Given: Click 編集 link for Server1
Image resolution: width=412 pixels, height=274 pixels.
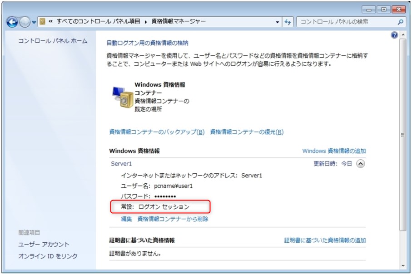Looking at the screenshot, I should (x=126, y=219).
